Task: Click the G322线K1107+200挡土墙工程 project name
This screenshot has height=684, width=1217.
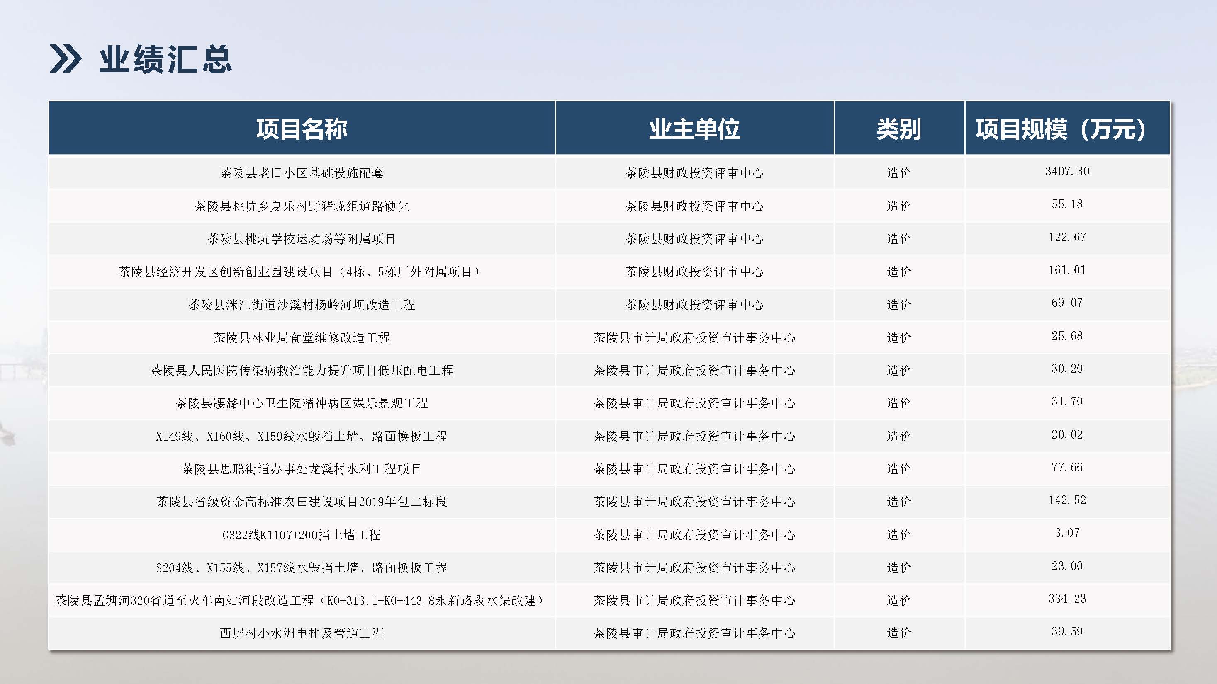Action: [302, 535]
